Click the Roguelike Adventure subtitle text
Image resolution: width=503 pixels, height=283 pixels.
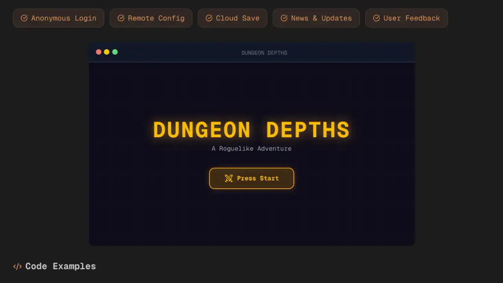point(251,149)
